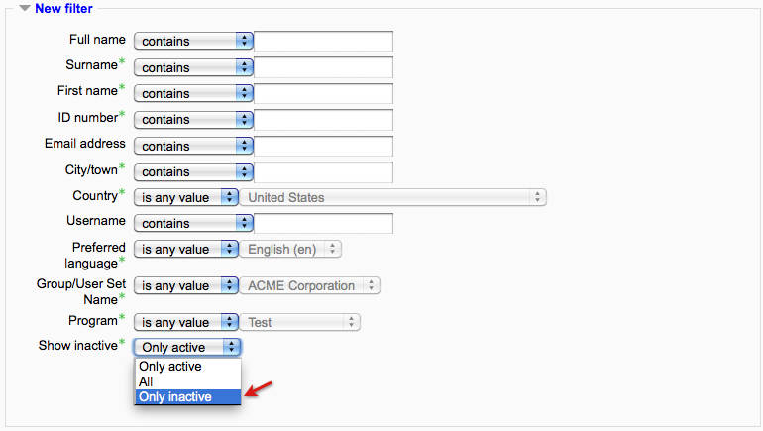The image size is (763, 431).
Task: Open the Program 'is any value' dropdown
Action: coord(186,322)
